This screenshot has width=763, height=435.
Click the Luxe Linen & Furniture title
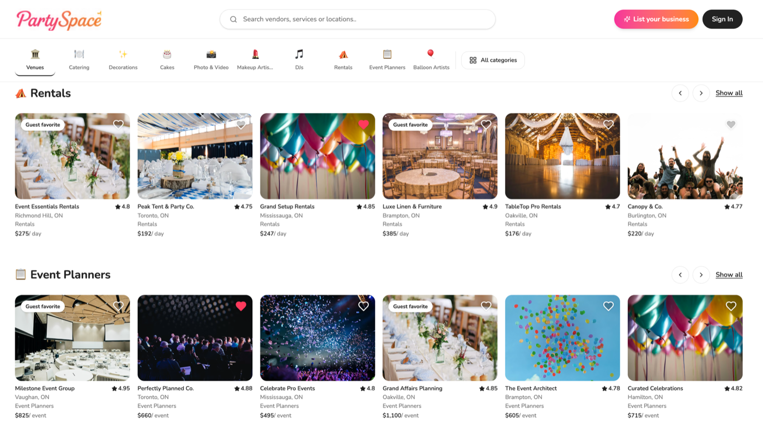coord(412,207)
